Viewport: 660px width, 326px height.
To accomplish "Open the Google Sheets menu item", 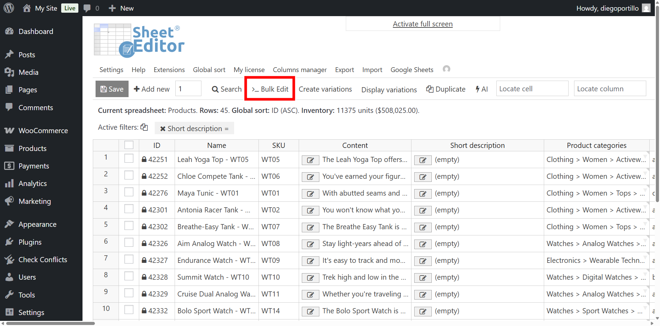I will 411,70.
